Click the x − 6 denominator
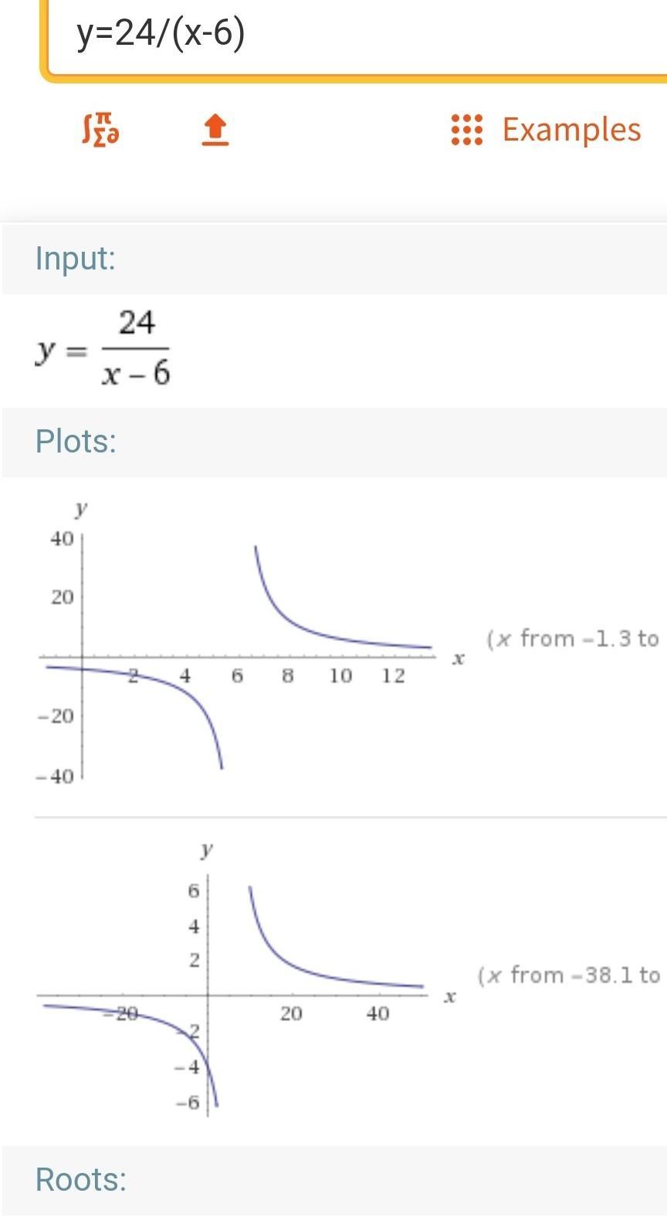The width and height of the screenshot is (667, 1217). 136,375
